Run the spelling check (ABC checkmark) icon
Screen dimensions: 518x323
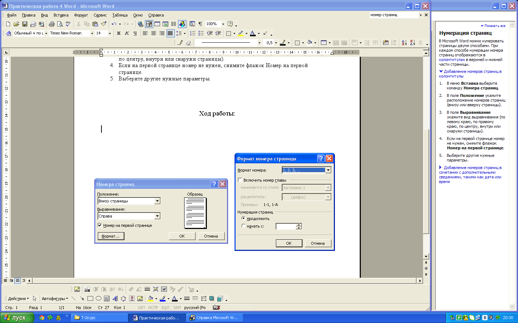coord(68,24)
